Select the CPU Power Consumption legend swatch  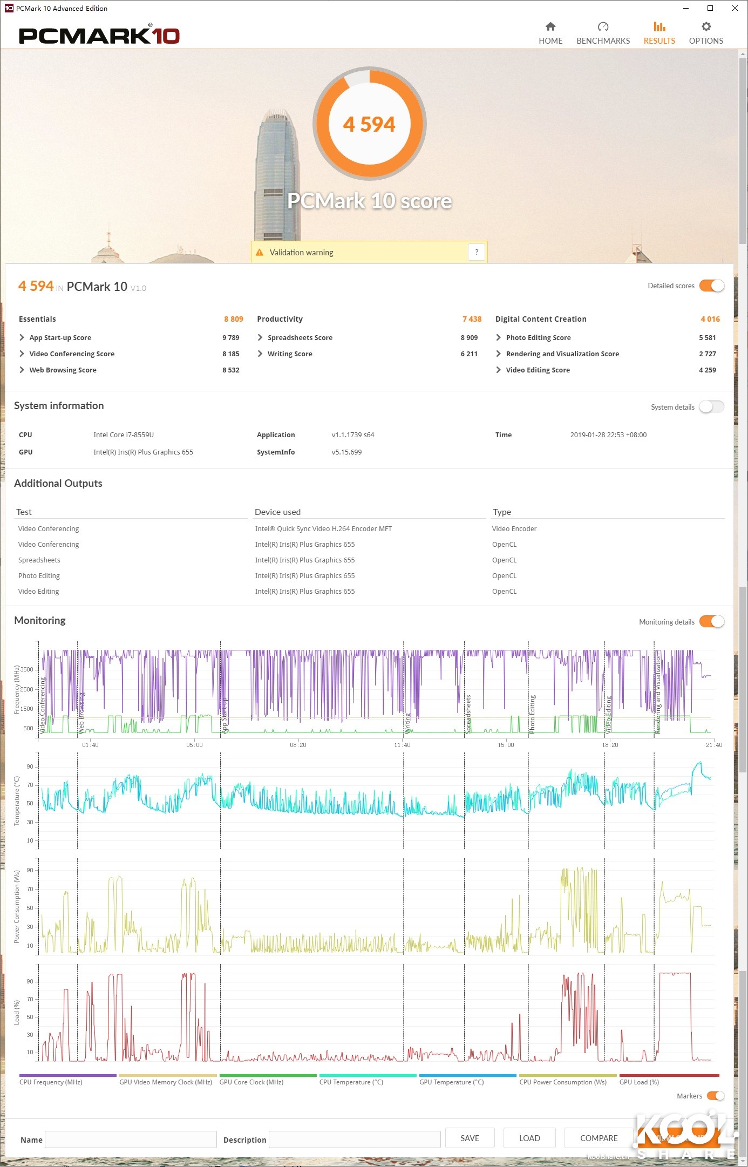click(568, 1075)
